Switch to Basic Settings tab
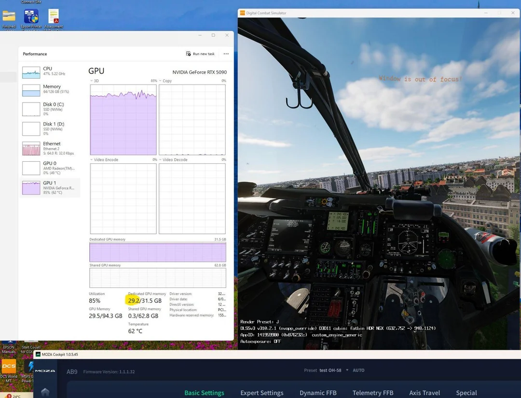Viewport: 521px width, 398px height. pyautogui.click(x=204, y=393)
